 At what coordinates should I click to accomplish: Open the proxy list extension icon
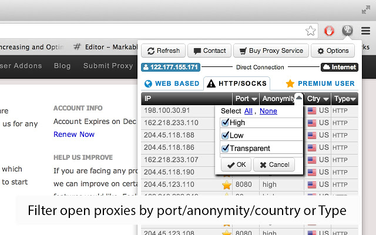point(347,31)
